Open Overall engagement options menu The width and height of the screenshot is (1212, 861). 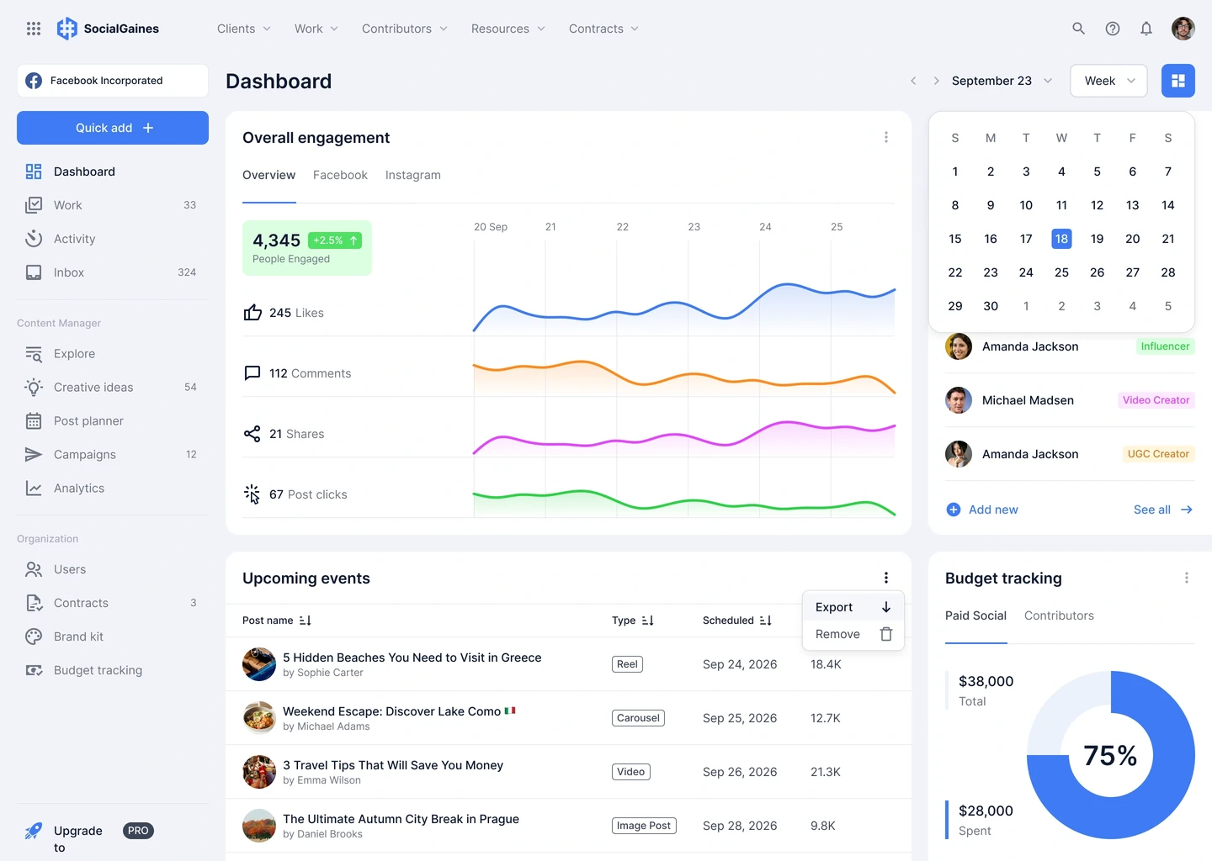[886, 137]
